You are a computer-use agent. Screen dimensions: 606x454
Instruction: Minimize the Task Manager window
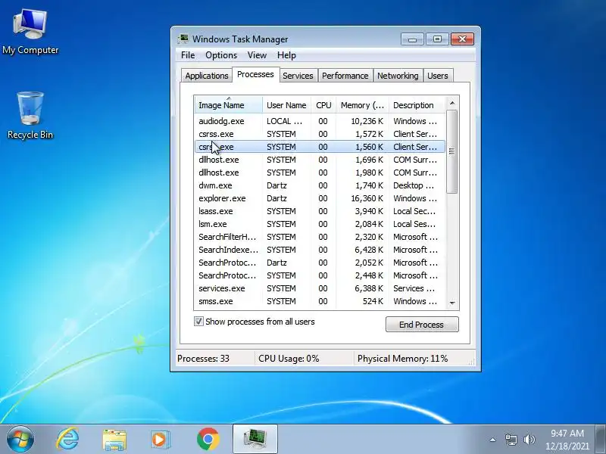[412, 39]
